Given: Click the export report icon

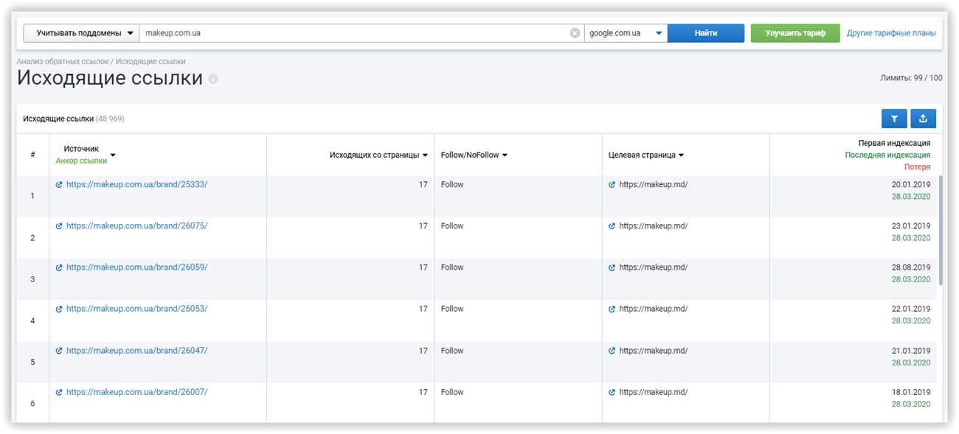Looking at the screenshot, I should click(923, 118).
